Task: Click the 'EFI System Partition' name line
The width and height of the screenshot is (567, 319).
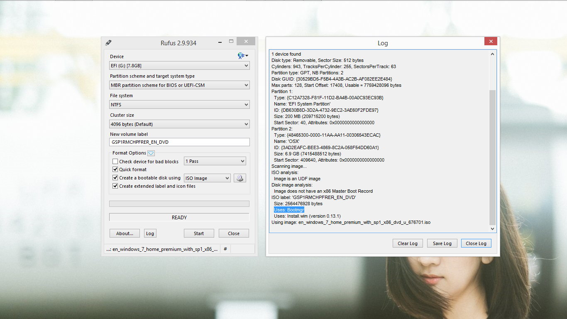Action: (302, 104)
